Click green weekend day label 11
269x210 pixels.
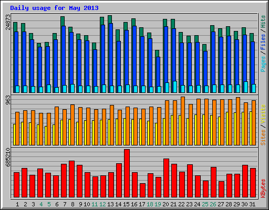pyautogui.click(x=95, y=204)
